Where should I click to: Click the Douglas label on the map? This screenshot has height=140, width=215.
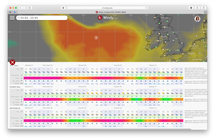pyautogui.click(x=164, y=37)
